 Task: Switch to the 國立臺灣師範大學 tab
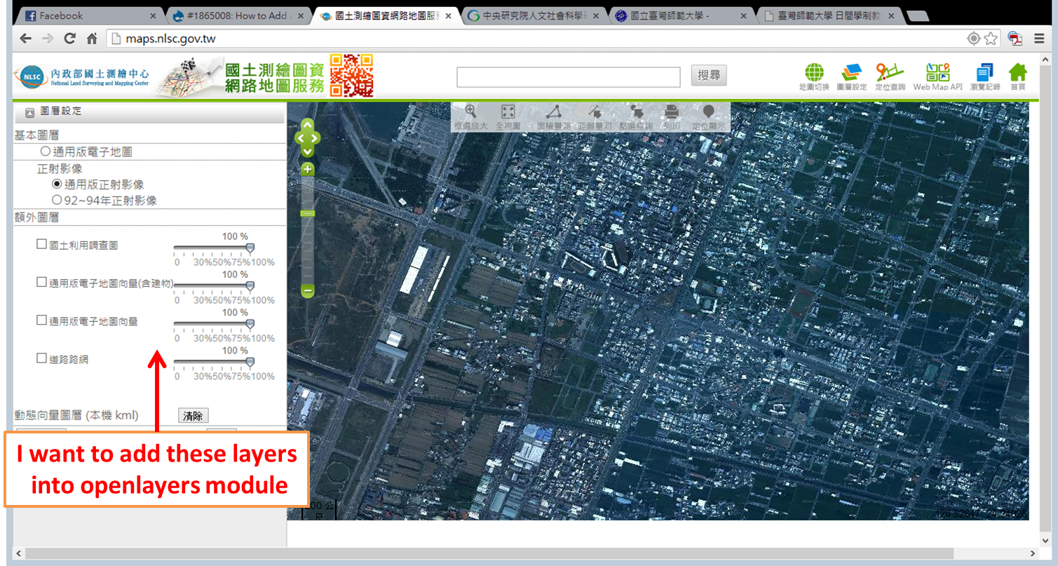coord(681,15)
